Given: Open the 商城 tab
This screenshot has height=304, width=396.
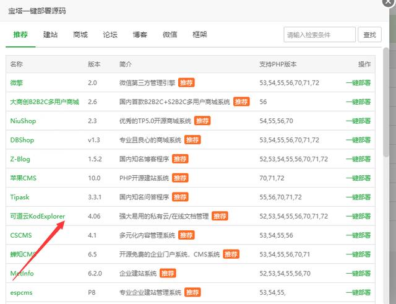Looking at the screenshot, I should [80, 35].
